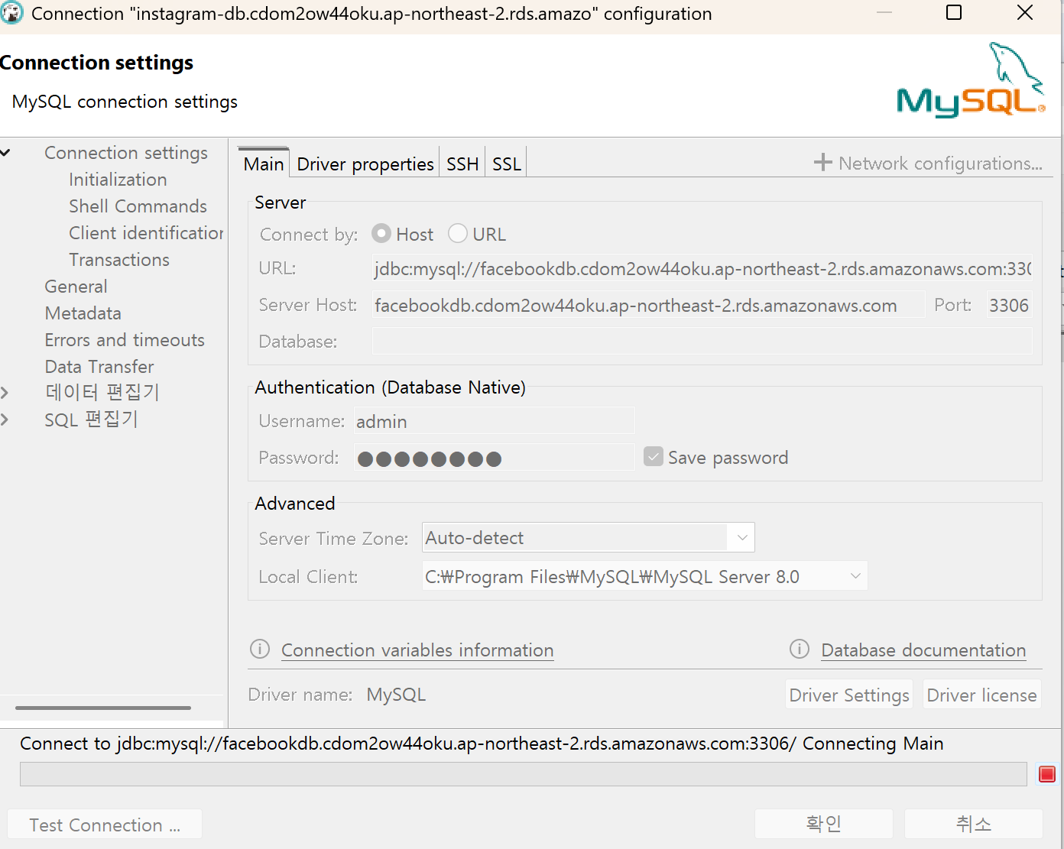Click the DBeaver app icon in title bar
1064x849 pixels.
(x=11, y=13)
